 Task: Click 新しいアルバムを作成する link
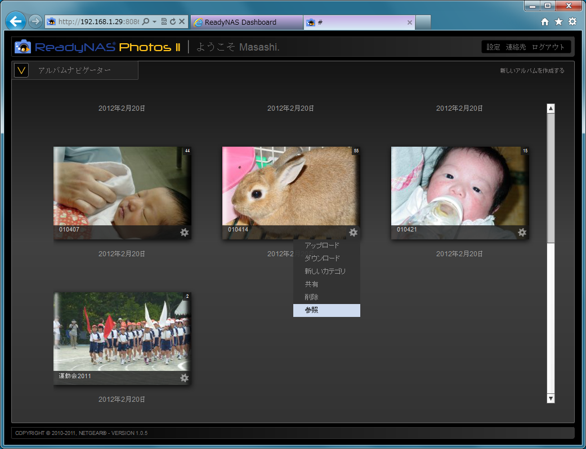pos(532,71)
